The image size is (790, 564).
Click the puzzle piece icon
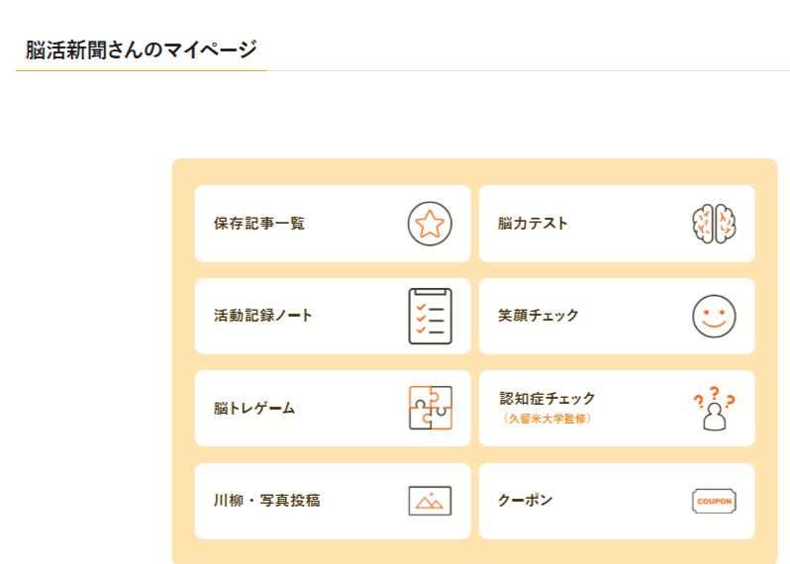tap(430, 408)
